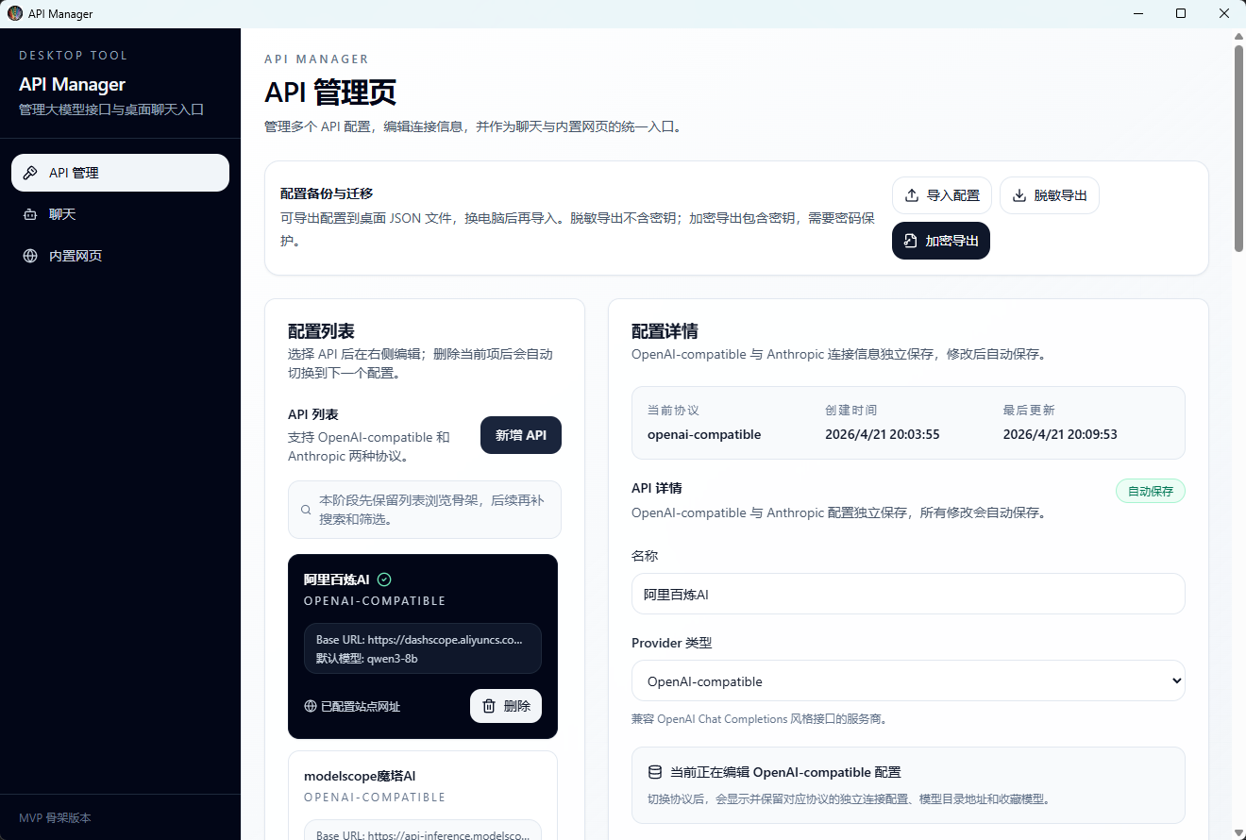
Task: Maximize the API Manager window
Action: [1181, 13]
